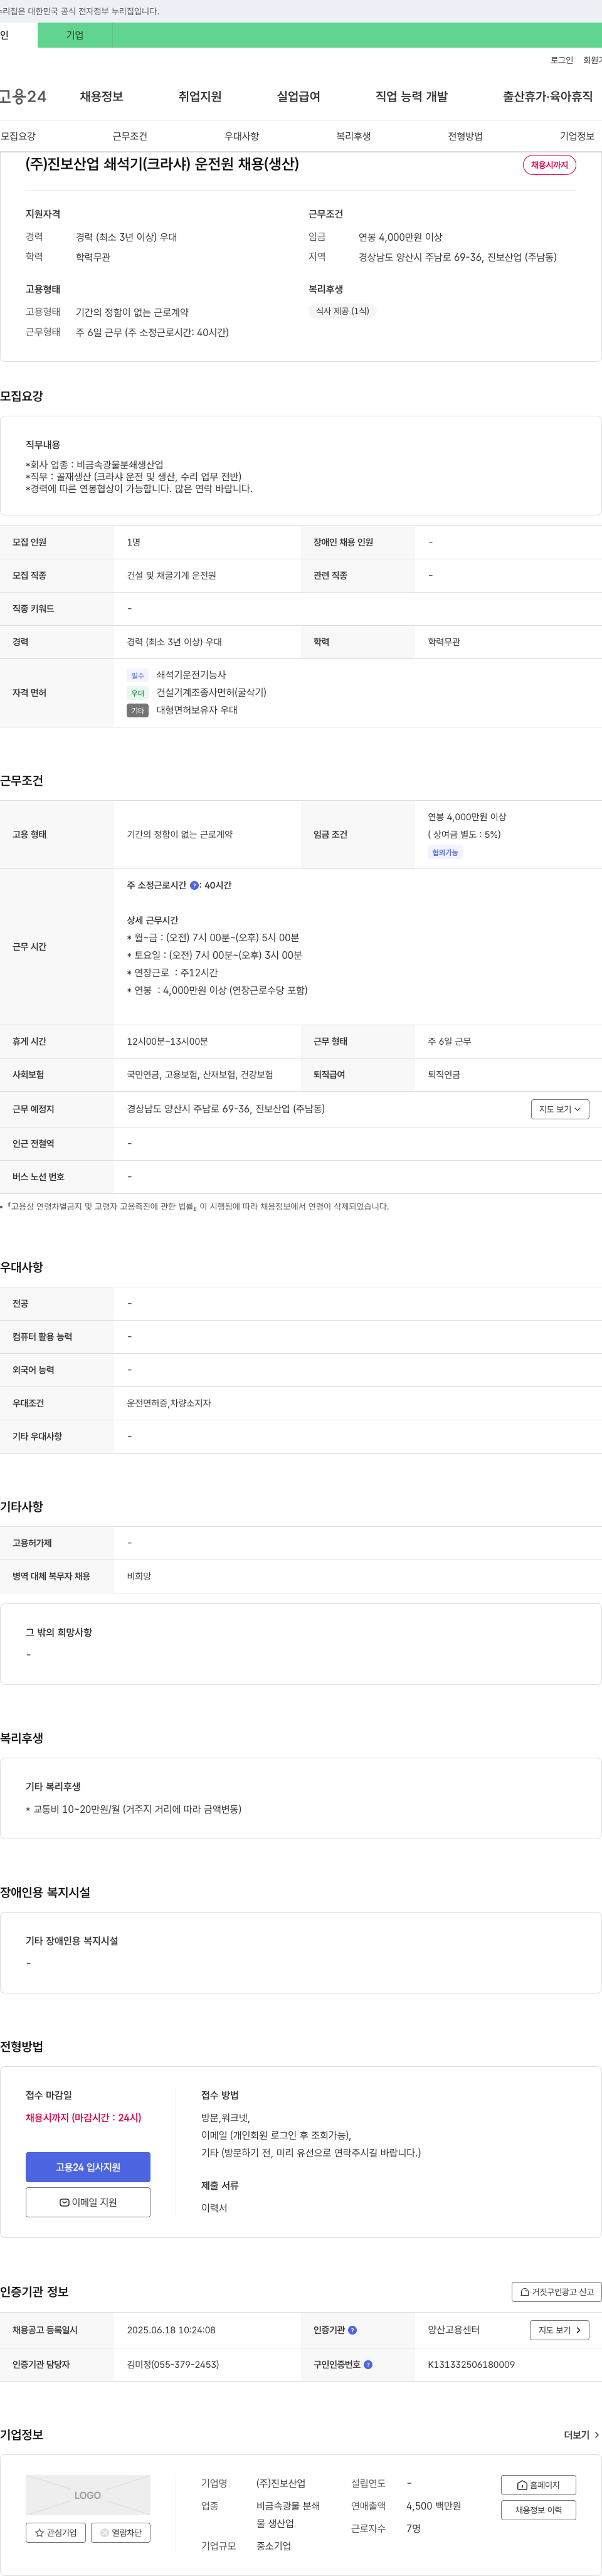Click the star icon on 관심기업
This screenshot has width=602, height=2576.
tap(39, 2533)
